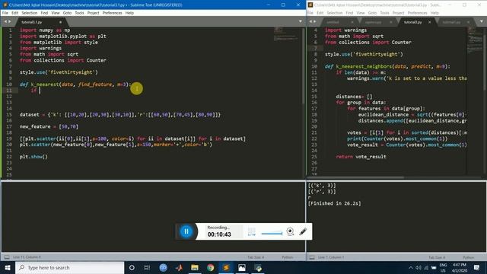The height and width of the screenshot is (274, 487).
Task: Switch to last tutorial tab in right window
Action: (451, 22)
